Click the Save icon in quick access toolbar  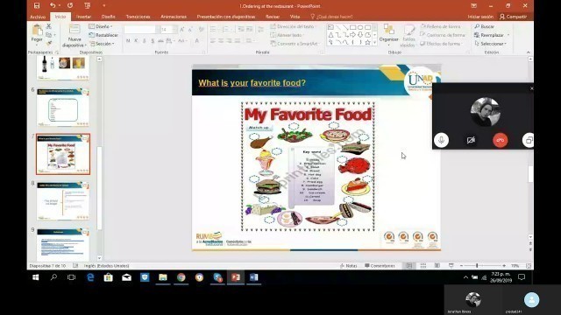tap(37, 6)
